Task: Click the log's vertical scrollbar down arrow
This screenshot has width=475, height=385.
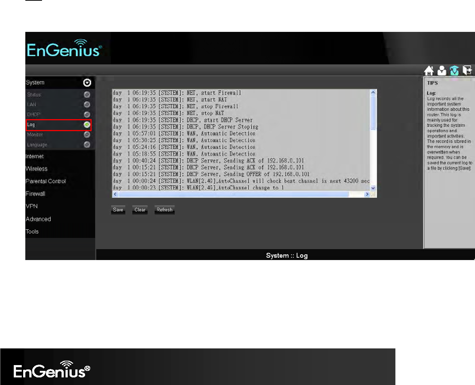Action: 373,188
